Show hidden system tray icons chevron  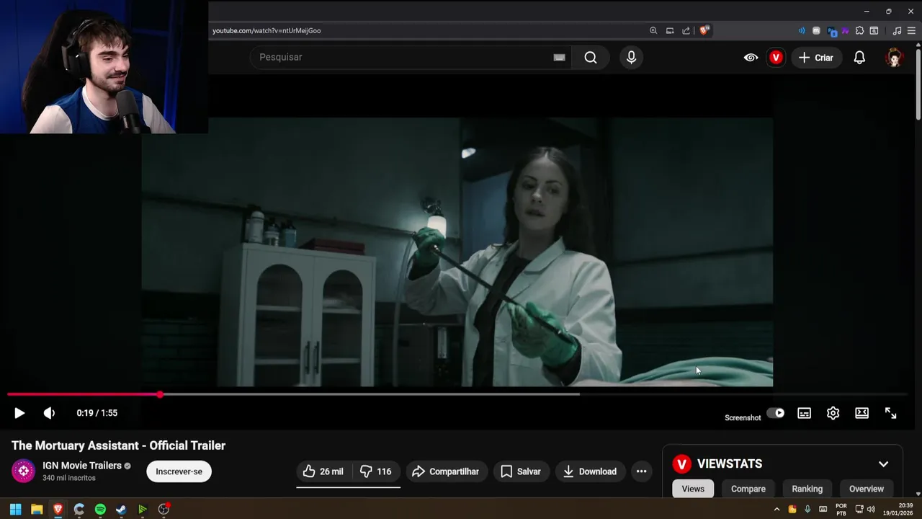click(776, 509)
